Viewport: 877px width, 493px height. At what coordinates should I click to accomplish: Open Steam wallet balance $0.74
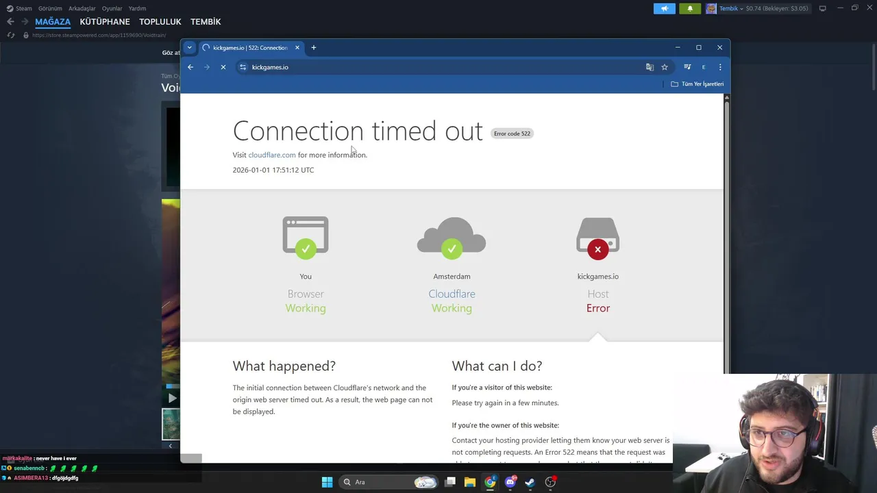(x=777, y=8)
